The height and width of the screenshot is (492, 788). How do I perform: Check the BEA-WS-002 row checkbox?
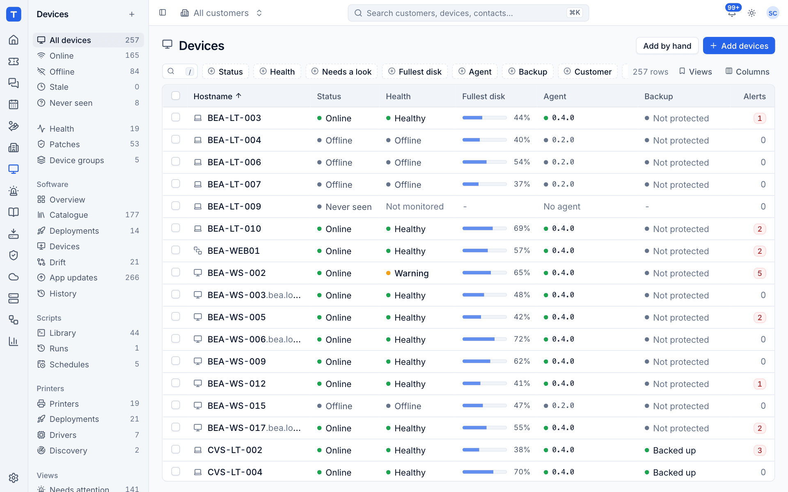[176, 272]
